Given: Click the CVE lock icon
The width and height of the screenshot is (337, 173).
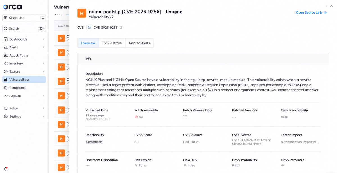Looking at the screenshot, I should pos(89,28).
